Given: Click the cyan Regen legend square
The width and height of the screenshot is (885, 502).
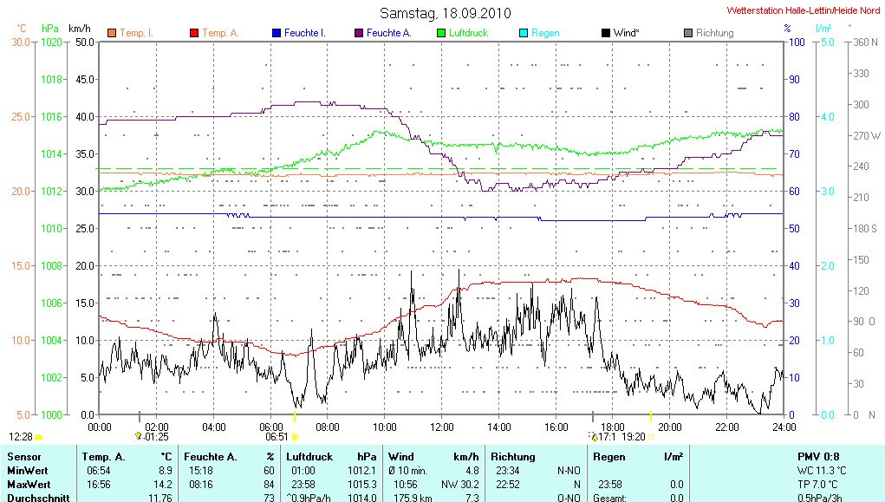Looking at the screenshot, I should tap(523, 33).
